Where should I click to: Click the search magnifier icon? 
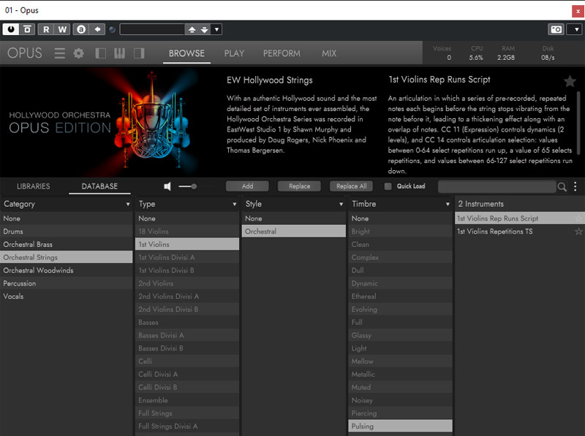pyautogui.click(x=562, y=187)
